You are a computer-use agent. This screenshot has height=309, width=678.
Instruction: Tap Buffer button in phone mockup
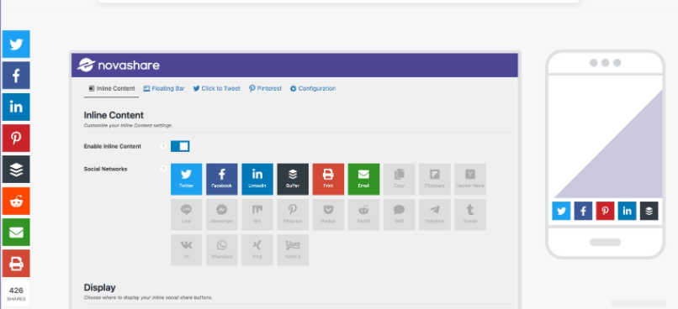pyautogui.click(x=649, y=211)
